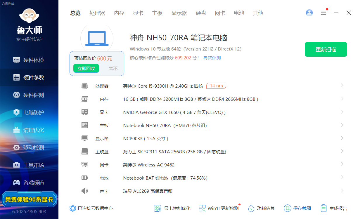Image resolution: width=358 pixels, height=219 pixels.
Task: Dismiss the recycle offer with 暂不
Action: point(113,68)
